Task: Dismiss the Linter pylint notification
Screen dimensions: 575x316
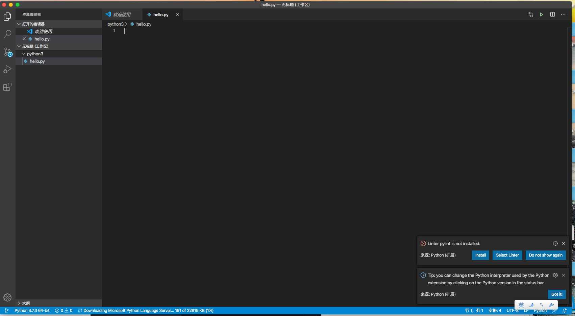Action: [564, 243]
